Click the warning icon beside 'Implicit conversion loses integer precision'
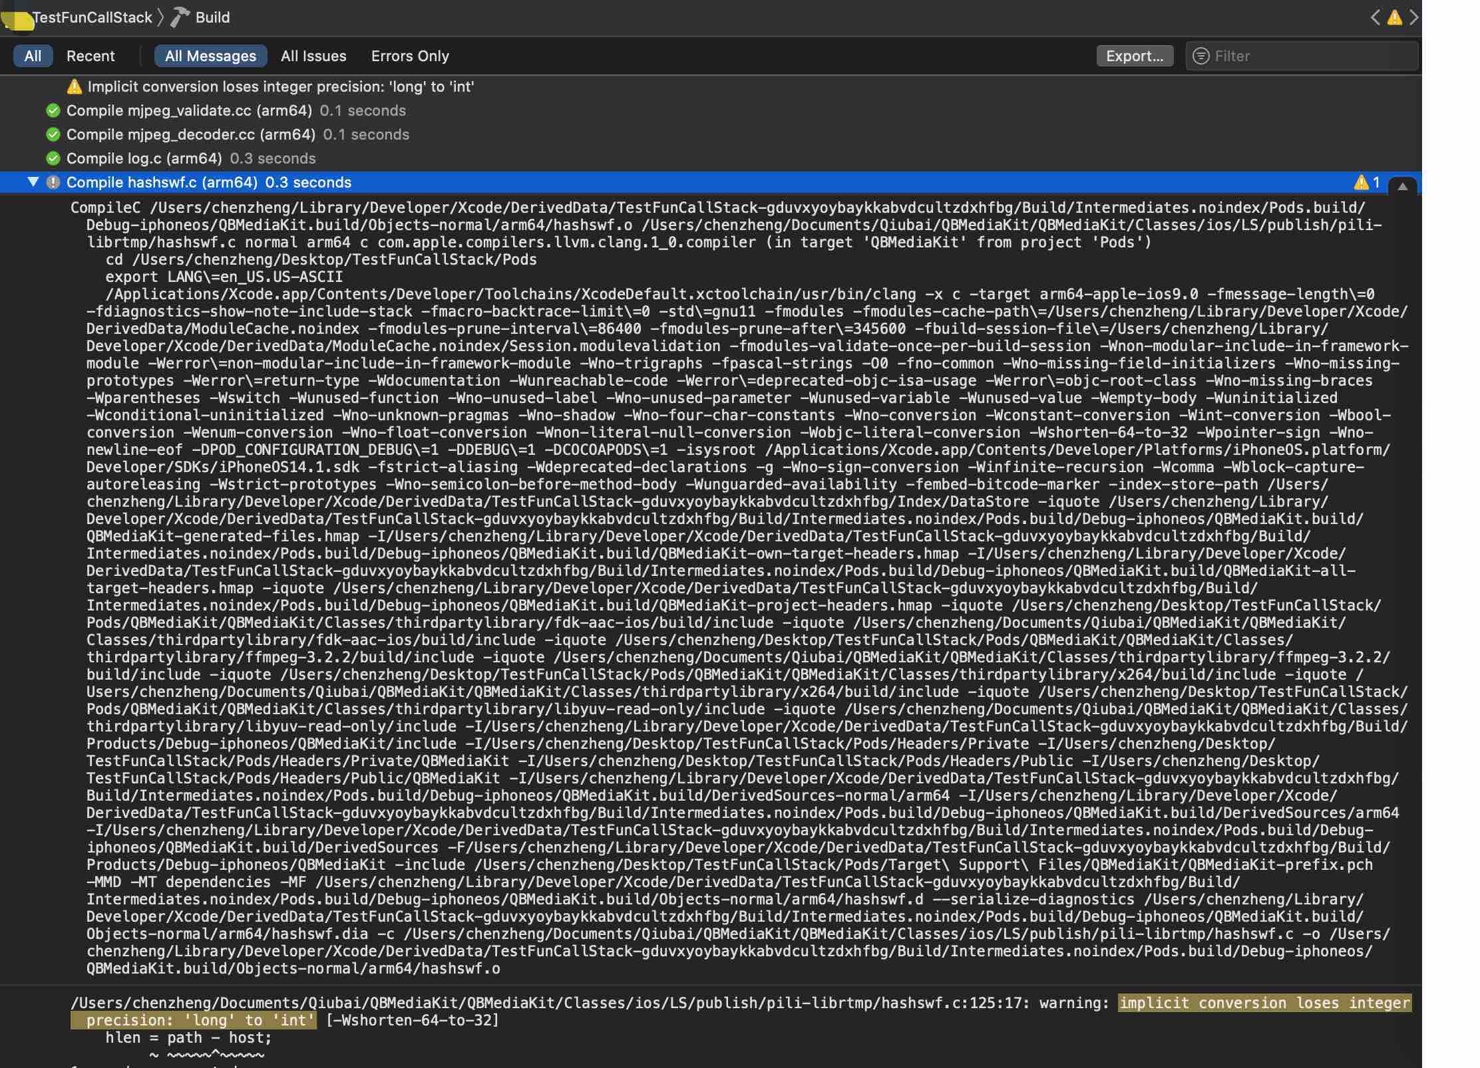The image size is (1480, 1068). coord(75,86)
